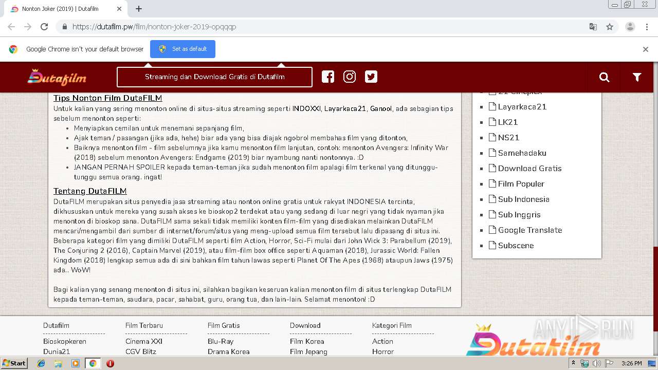The height and width of the screenshot is (370, 658).
Task: Go back with browser back arrow
Action: point(11,27)
